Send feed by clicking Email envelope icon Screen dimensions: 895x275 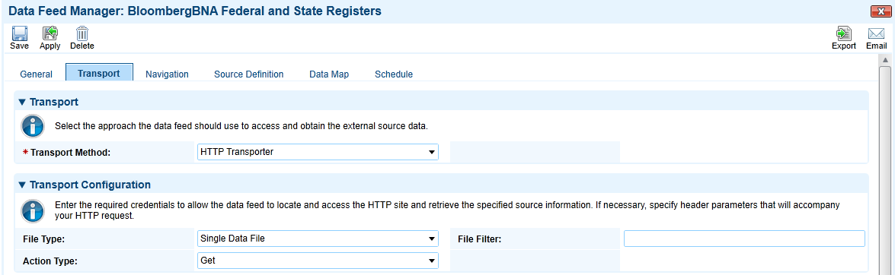pyautogui.click(x=876, y=34)
